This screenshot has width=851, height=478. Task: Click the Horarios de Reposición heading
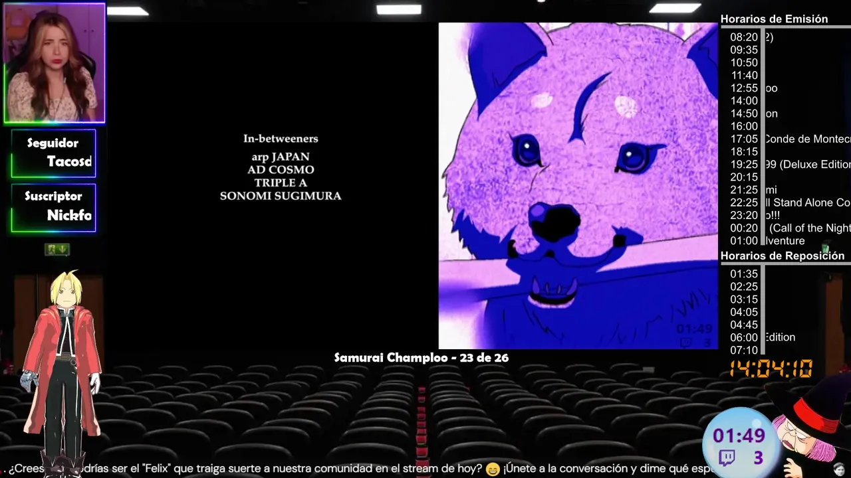[783, 256]
